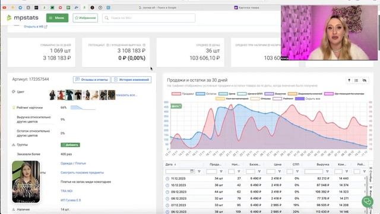
Task: Click the hidden-eye icon above chart
Action: pos(364,80)
